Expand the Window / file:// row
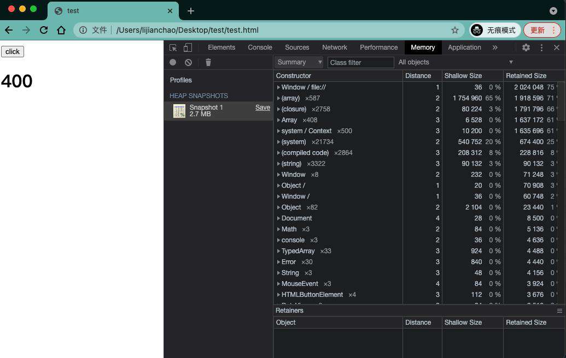Image resolution: width=566 pixels, height=358 pixels. tap(278, 87)
